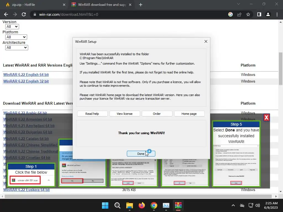Share this page icon

(x=239, y=14)
